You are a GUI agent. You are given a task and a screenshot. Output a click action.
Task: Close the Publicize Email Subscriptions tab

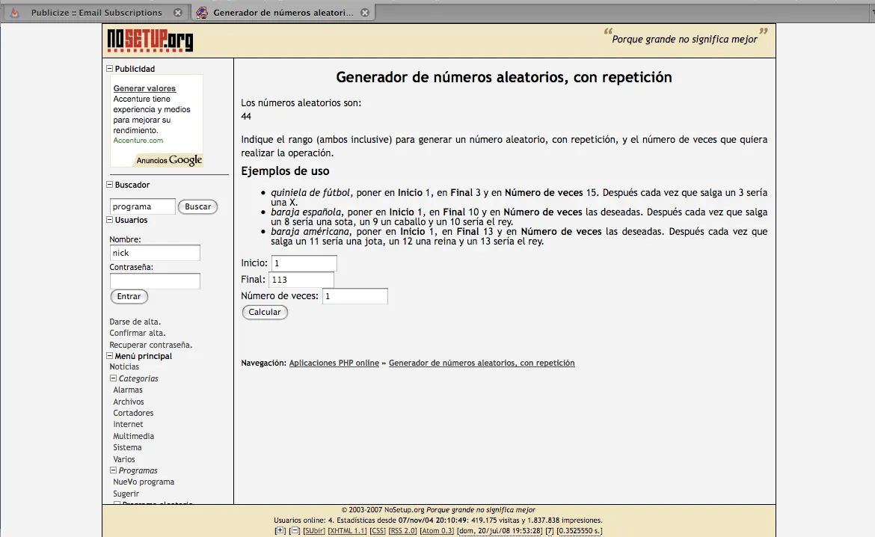[177, 13]
